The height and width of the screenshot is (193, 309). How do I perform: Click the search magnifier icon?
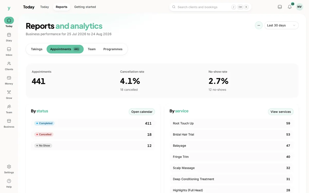(174, 7)
